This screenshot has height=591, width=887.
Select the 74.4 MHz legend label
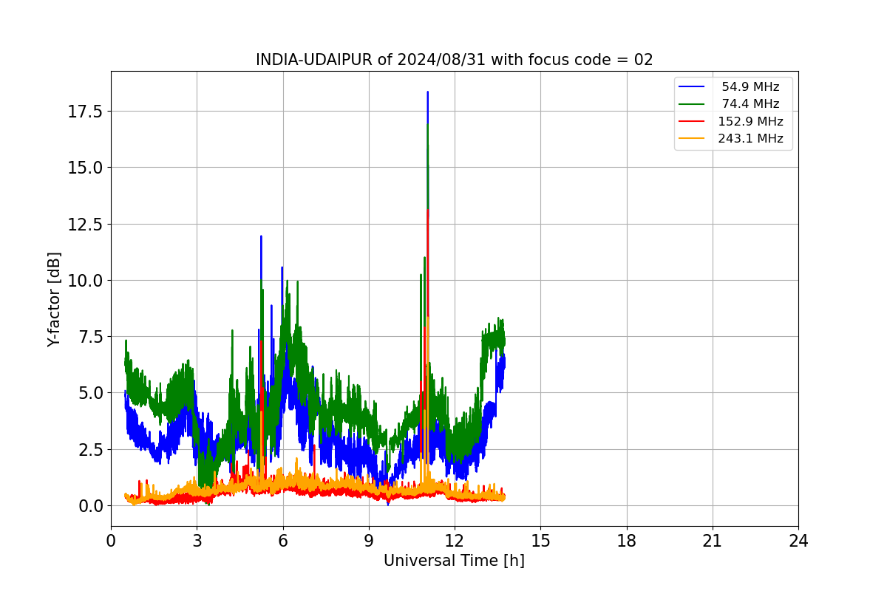click(750, 104)
